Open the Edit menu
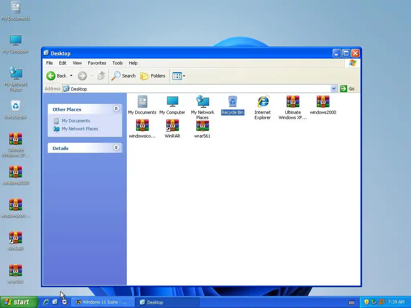 62,63
